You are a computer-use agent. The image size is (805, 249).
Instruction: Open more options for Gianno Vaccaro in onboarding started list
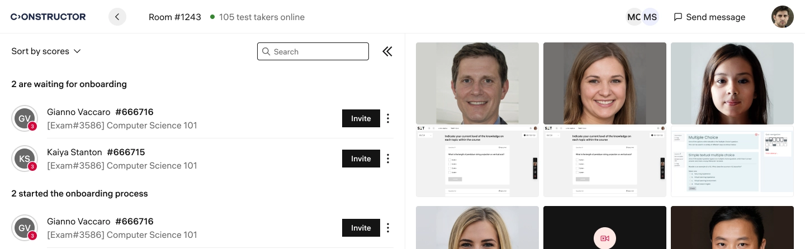[388, 228]
